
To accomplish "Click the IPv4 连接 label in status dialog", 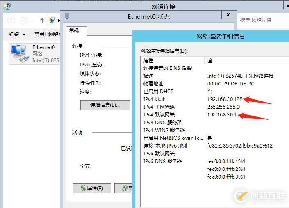I will 91,55.
